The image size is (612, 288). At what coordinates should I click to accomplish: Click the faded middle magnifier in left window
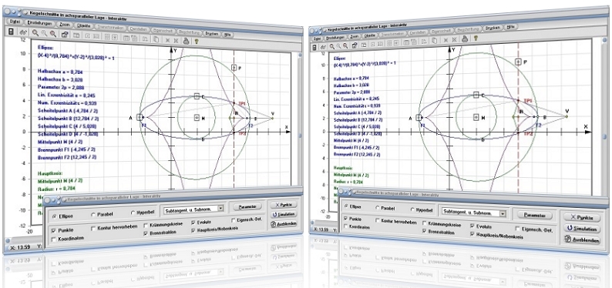pyautogui.click(x=44, y=34)
